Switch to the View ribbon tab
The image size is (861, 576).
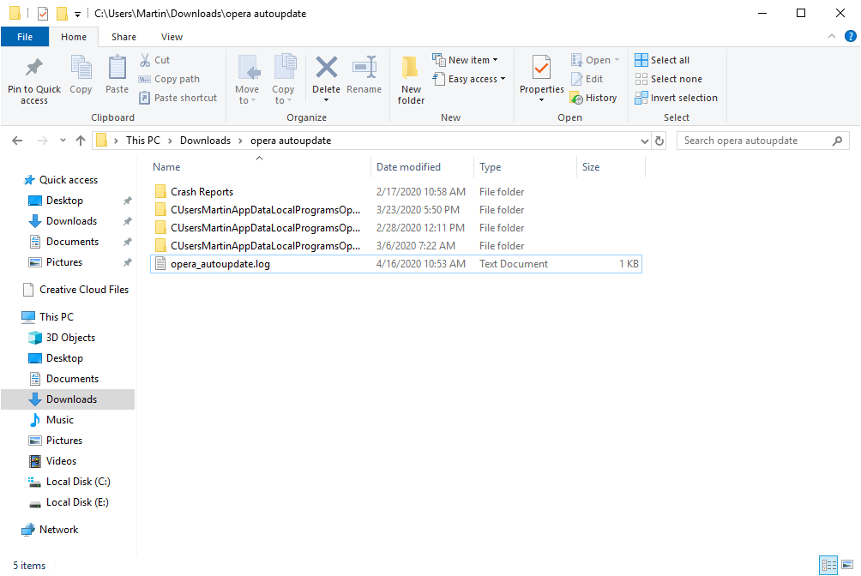172,37
